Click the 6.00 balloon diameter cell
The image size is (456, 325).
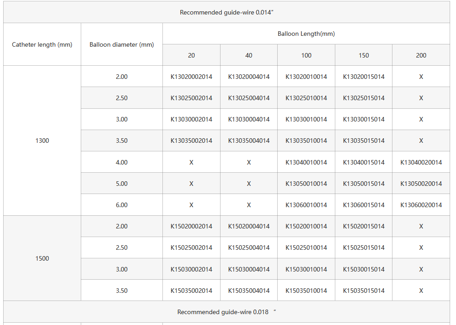(x=122, y=205)
